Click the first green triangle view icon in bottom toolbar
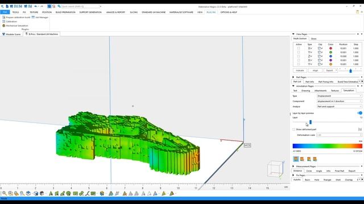 (51, 193)
